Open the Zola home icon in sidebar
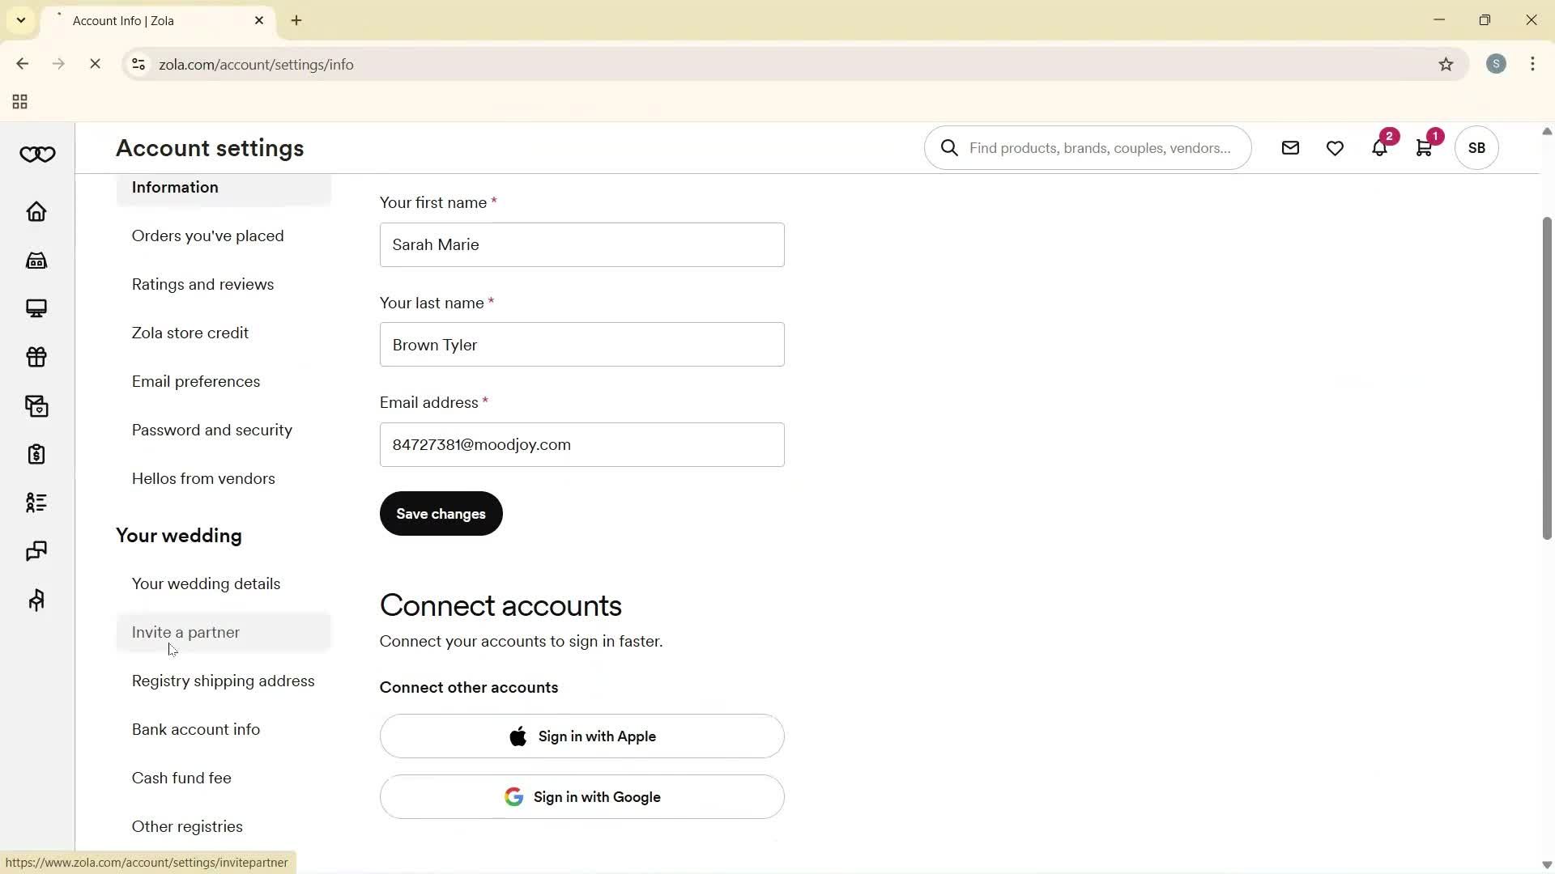Image resolution: width=1555 pixels, height=874 pixels. [x=36, y=211]
